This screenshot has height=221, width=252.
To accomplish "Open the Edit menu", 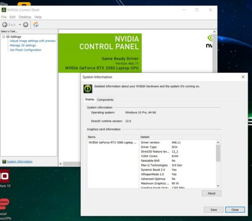I will 12,17.
